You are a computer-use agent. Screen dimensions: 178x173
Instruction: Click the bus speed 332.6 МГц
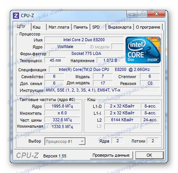pos(62,120)
